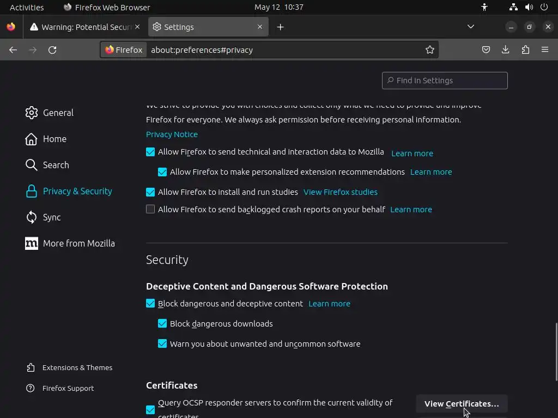Screen dimensions: 558x418
Task: Open the system status menu power icon
Action: [544, 7]
